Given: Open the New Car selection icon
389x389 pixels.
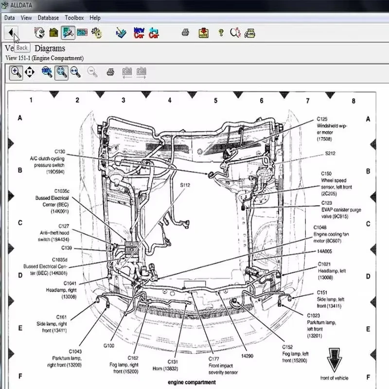Looking at the screenshot, I should tap(139, 32).
